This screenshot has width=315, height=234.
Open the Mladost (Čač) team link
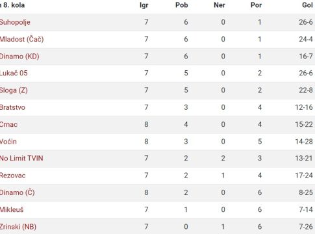click(21, 39)
